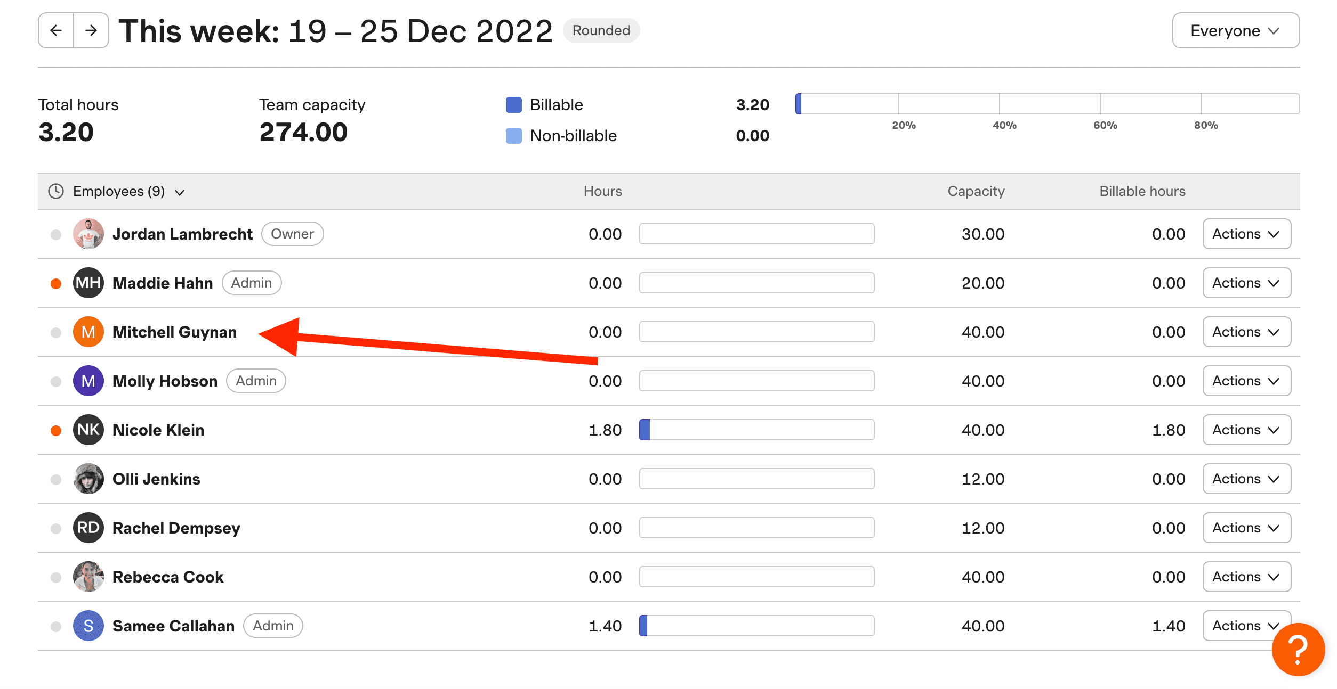Viewport: 1337px width, 689px height.
Task: Click the orange status dot beside Nicole Klein
Action: pyautogui.click(x=56, y=430)
